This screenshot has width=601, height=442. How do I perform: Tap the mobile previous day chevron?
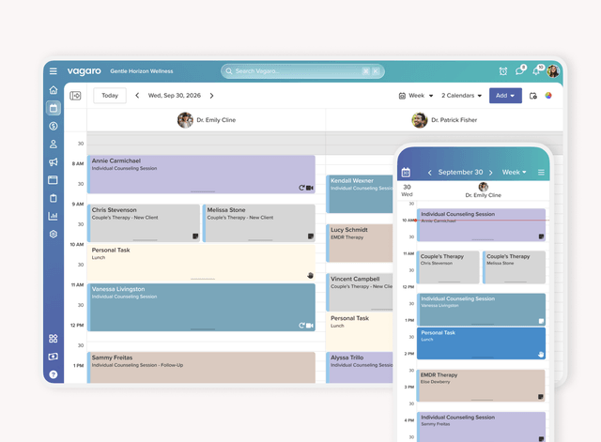pos(430,173)
